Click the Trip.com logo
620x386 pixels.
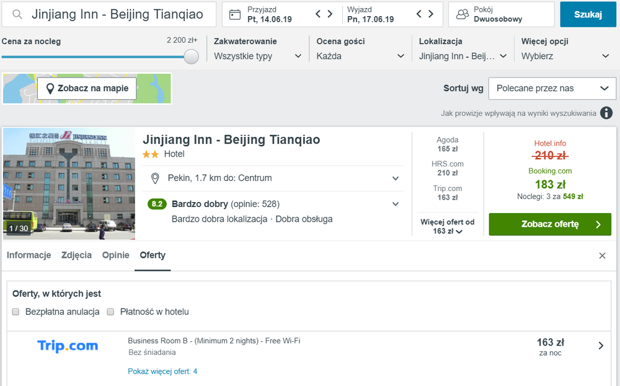(68, 346)
